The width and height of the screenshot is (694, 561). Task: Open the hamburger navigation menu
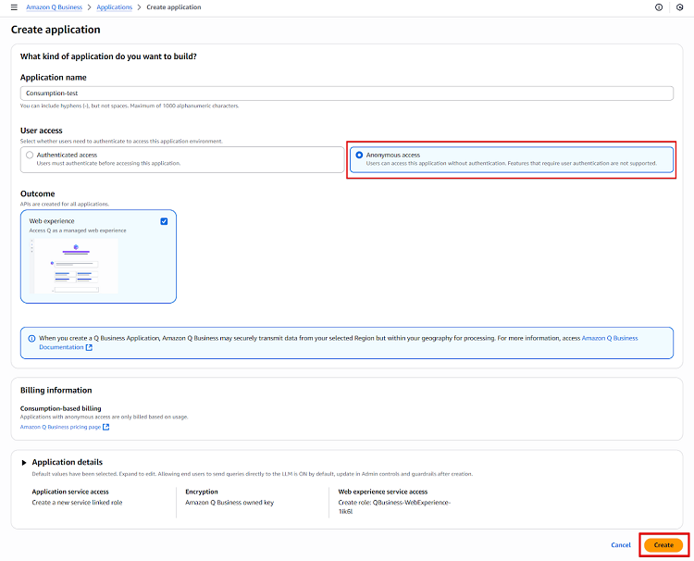(x=14, y=7)
